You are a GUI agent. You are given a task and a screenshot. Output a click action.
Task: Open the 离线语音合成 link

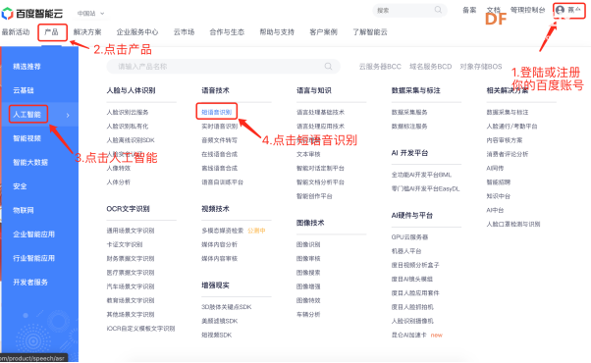[x=220, y=168]
